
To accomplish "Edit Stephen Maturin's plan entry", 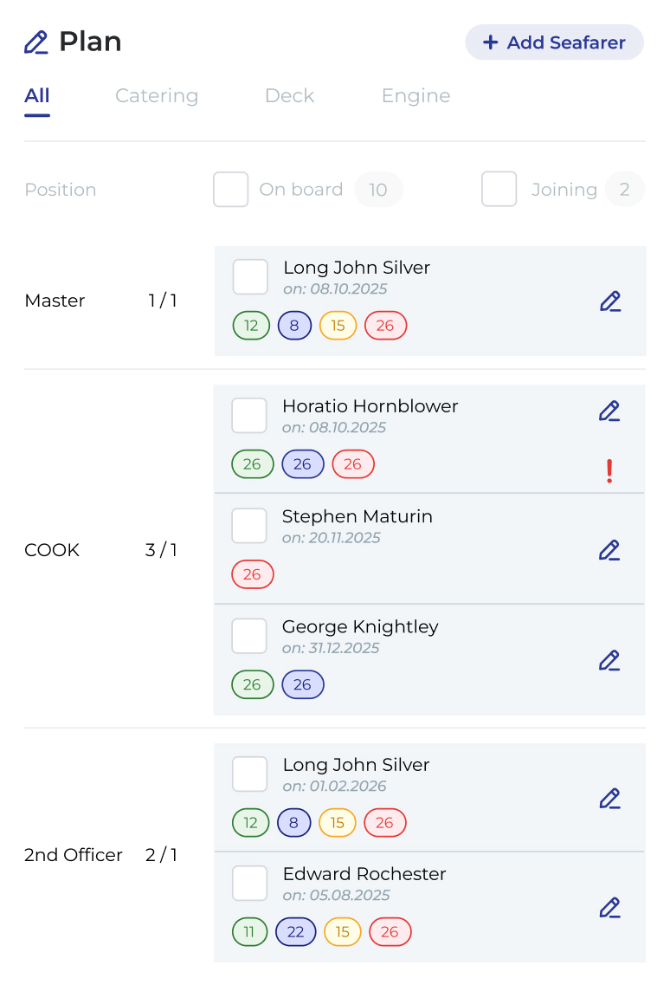I will point(609,550).
